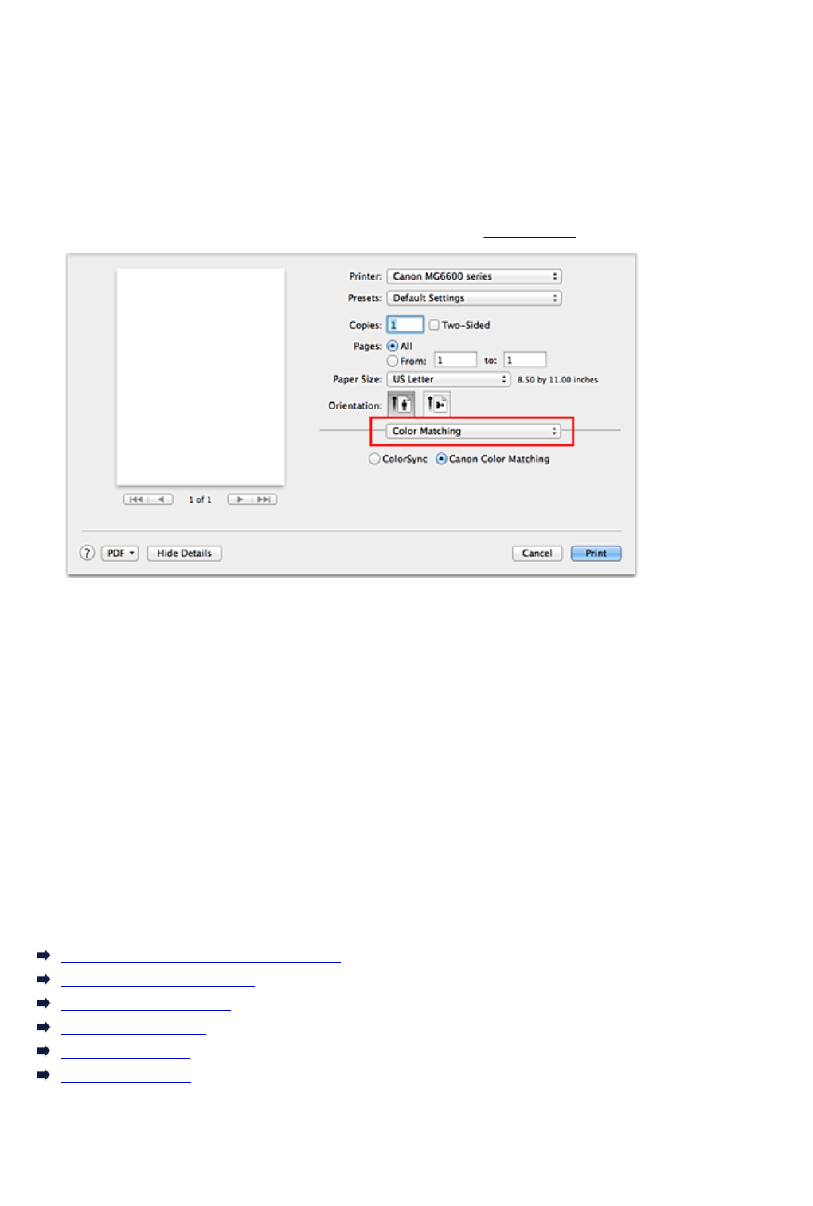
Task: Click the Hide Details button
Action: 184,553
